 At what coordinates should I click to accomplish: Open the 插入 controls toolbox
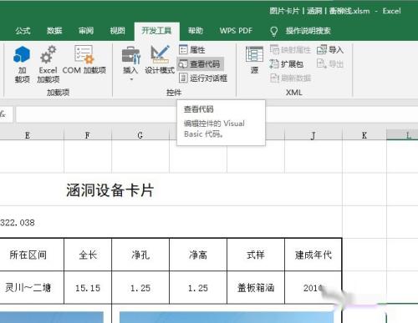130,63
